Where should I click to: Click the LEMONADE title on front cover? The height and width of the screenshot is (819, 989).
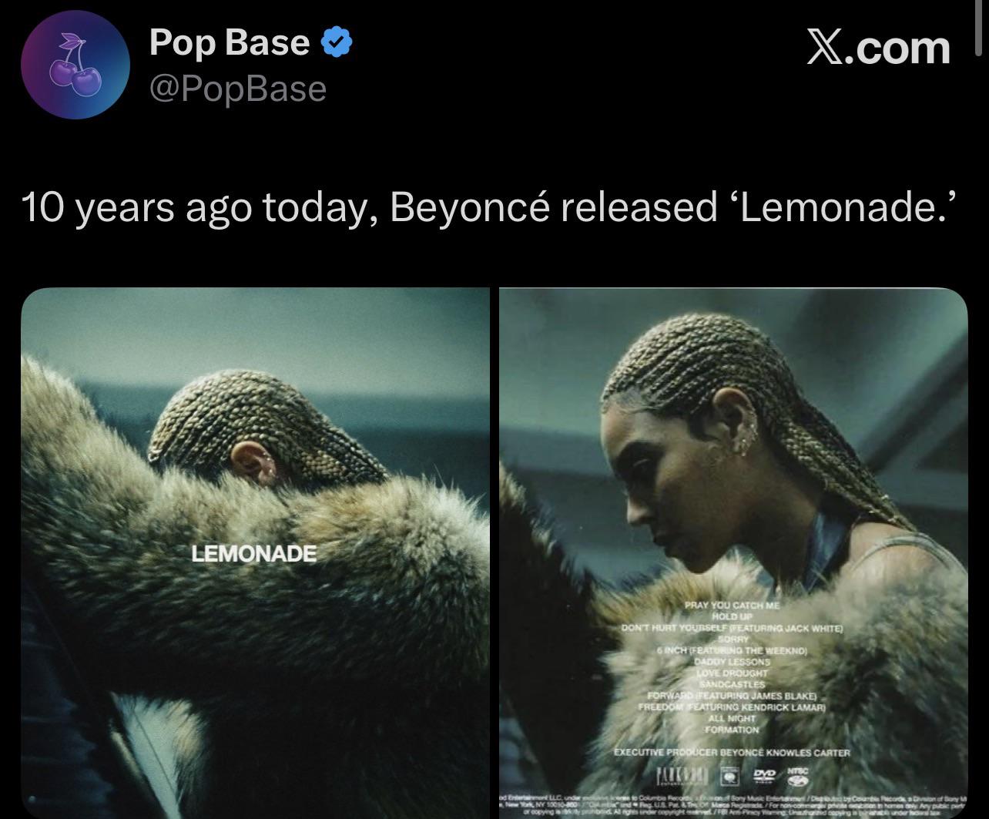[x=253, y=553]
